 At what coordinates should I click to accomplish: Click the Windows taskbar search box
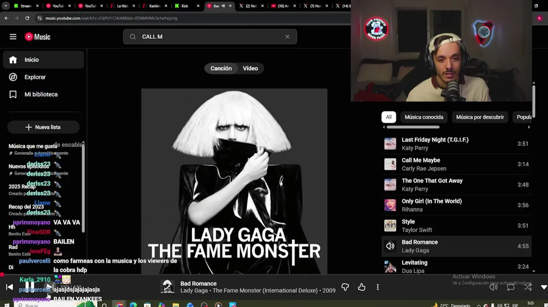56,305
